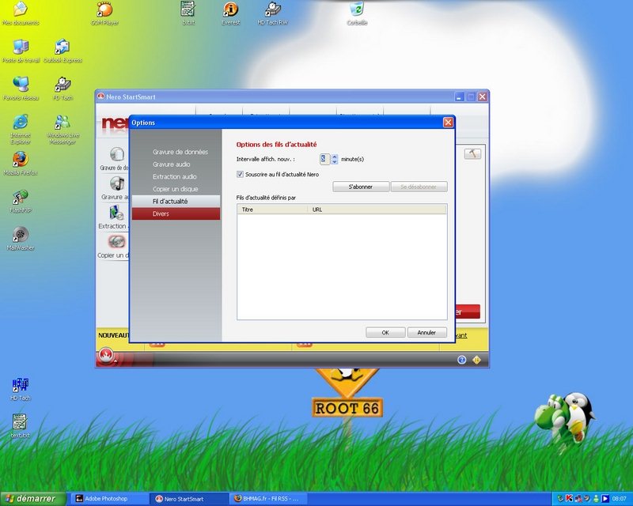Click the interval minutes input field
633x506 pixels.
(325, 159)
